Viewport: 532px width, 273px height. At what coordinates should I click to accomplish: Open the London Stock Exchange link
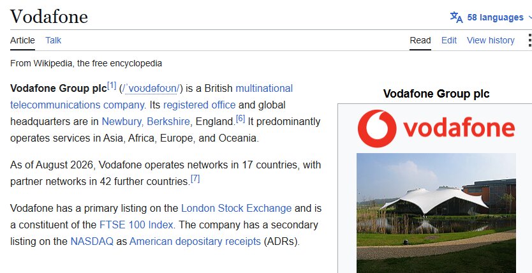[x=236, y=208]
